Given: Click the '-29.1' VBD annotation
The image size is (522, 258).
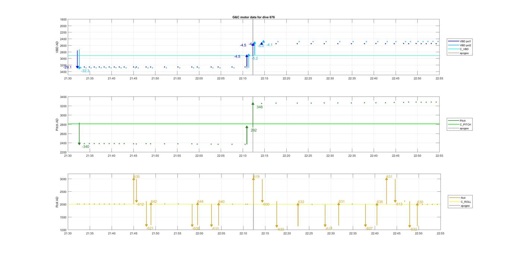Looking at the screenshot, I should pos(67,67).
